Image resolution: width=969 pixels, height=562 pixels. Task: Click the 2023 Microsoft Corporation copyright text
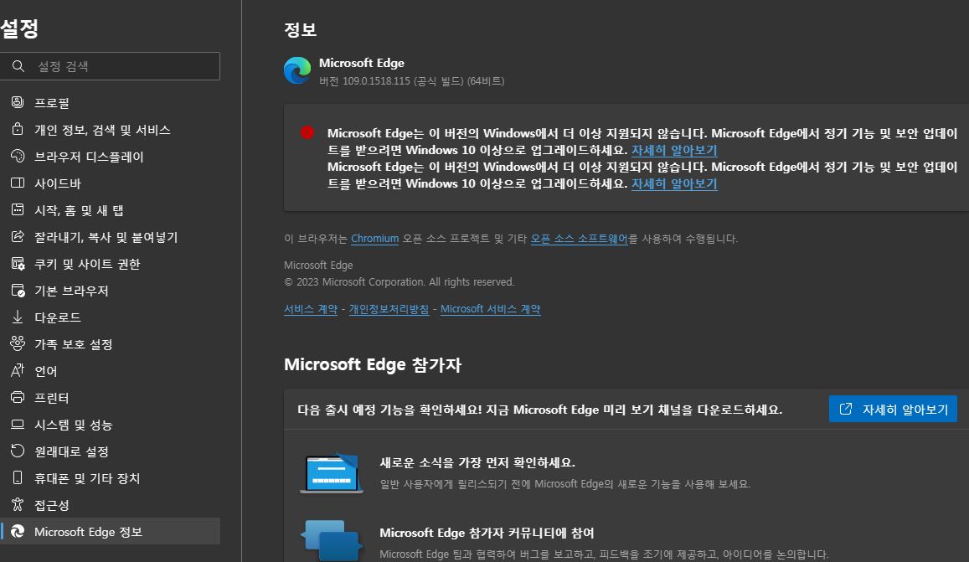tap(399, 282)
